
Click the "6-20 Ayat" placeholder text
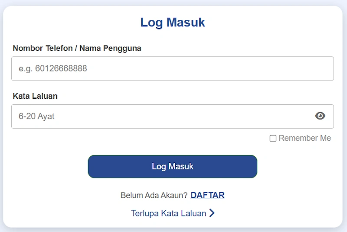point(36,116)
